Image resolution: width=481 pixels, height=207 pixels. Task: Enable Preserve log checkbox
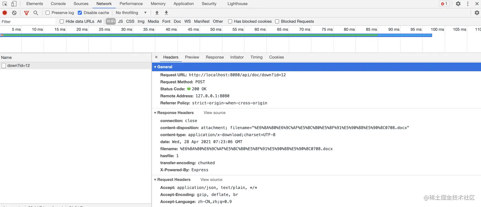pyautogui.click(x=48, y=13)
